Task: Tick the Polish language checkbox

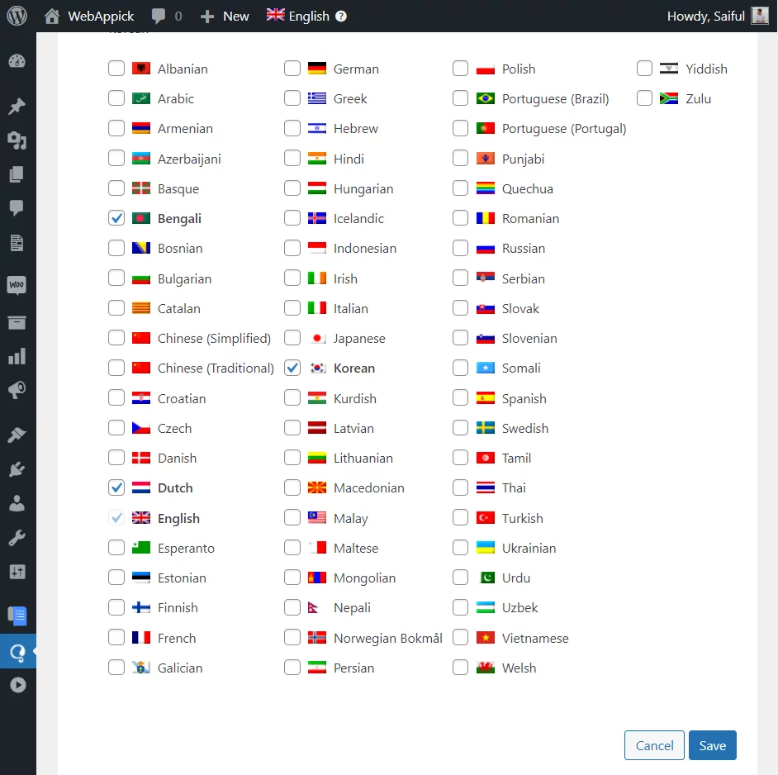Action: [x=461, y=69]
